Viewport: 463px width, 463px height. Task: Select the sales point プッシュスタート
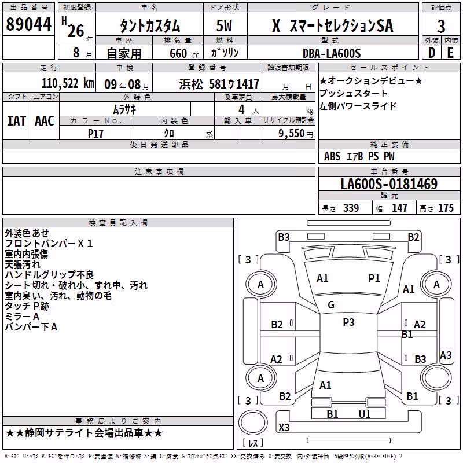tap(353, 93)
